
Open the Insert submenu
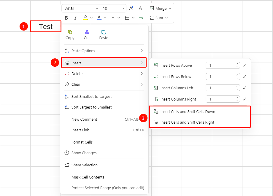104,63
